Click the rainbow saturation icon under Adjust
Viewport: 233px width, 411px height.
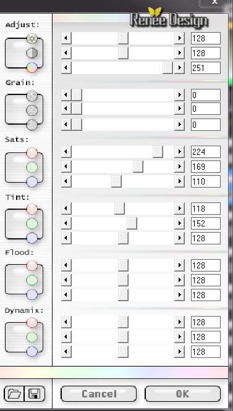(32, 68)
